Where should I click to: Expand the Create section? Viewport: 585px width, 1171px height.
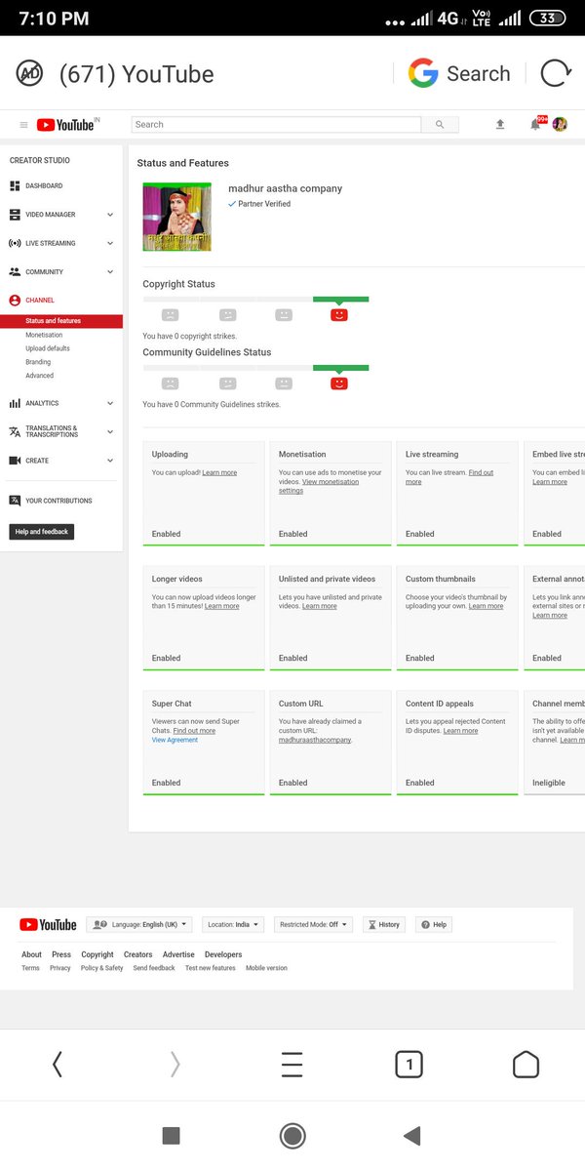[x=110, y=461]
